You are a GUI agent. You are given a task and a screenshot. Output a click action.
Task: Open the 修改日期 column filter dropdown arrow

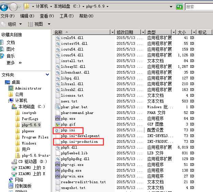(143, 32)
